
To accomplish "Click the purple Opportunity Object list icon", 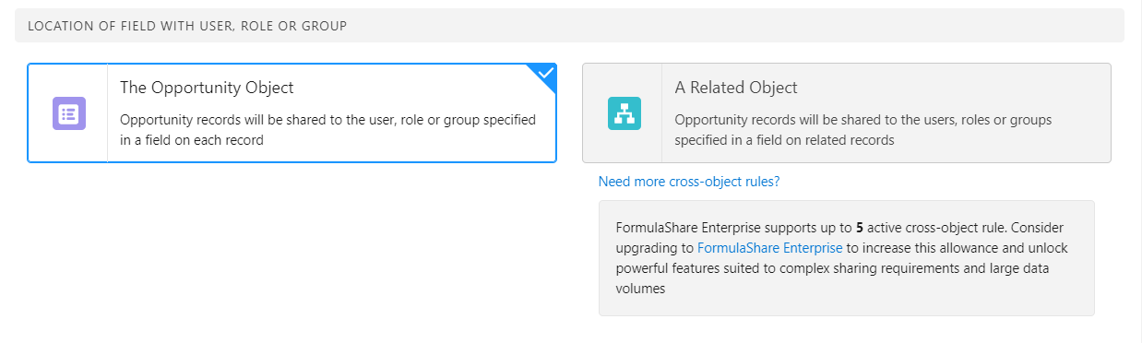I will coord(68,113).
